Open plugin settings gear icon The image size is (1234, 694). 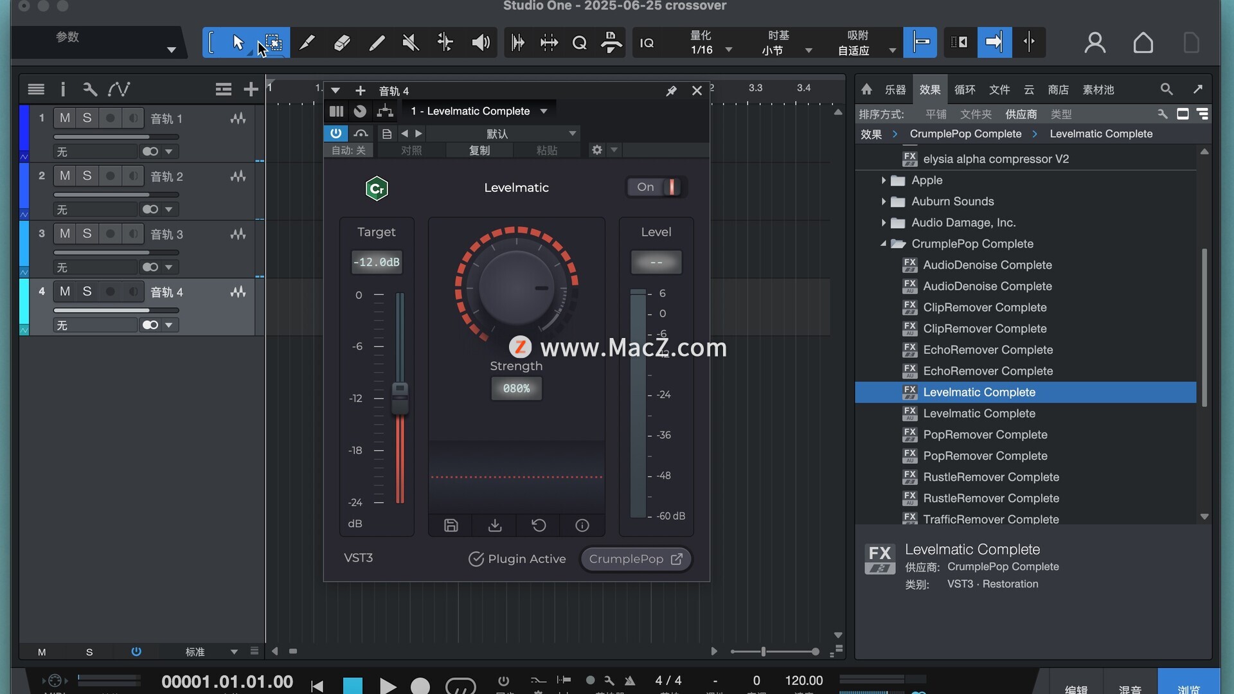click(x=597, y=150)
